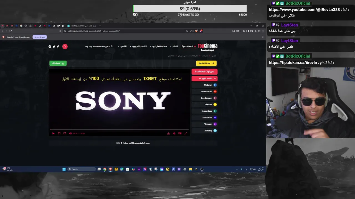Open the Twitter icon in site header

tap(54, 46)
